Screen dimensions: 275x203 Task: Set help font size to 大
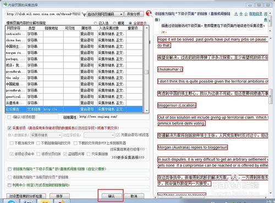click(236, 14)
